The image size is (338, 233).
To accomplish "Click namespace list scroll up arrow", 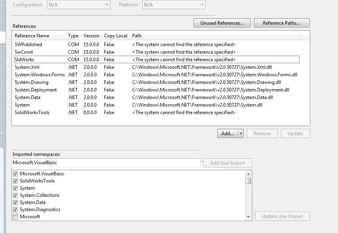I will tap(248, 174).
